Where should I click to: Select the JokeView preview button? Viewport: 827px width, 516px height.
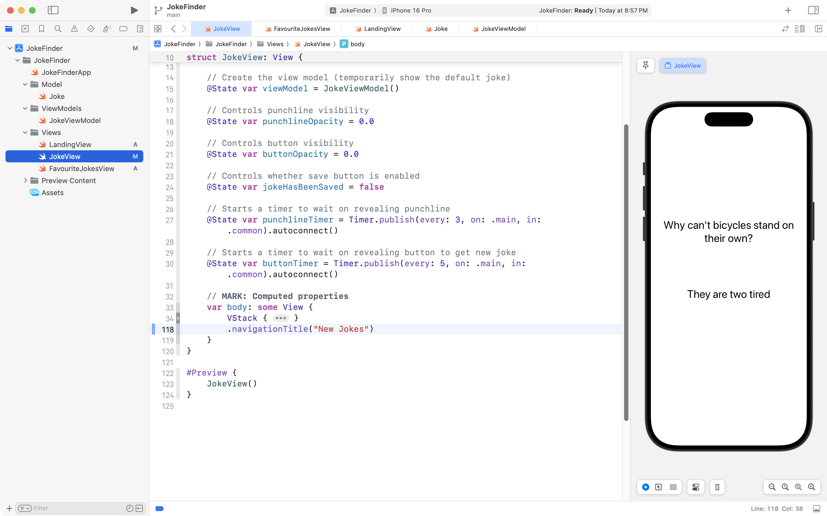pos(683,66)
